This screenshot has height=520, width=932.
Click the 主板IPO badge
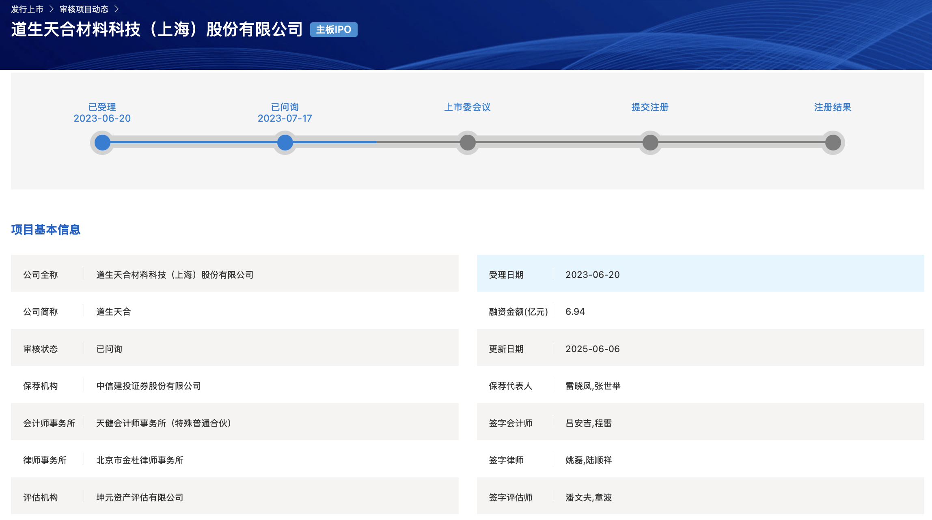(333, 30)
